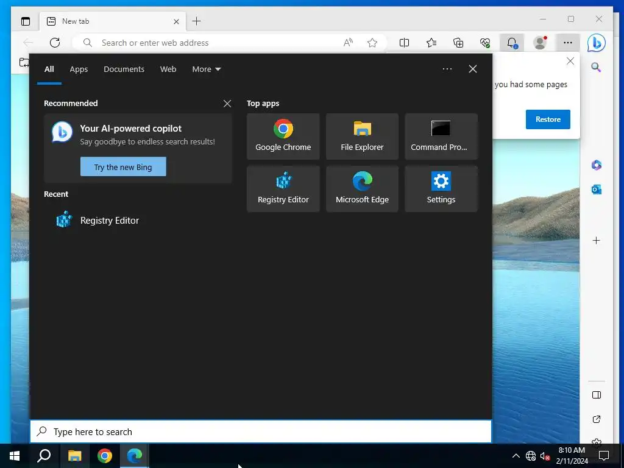The image size is (624, 468).
Task: Select the New tab tab
Action: [113, 21]
